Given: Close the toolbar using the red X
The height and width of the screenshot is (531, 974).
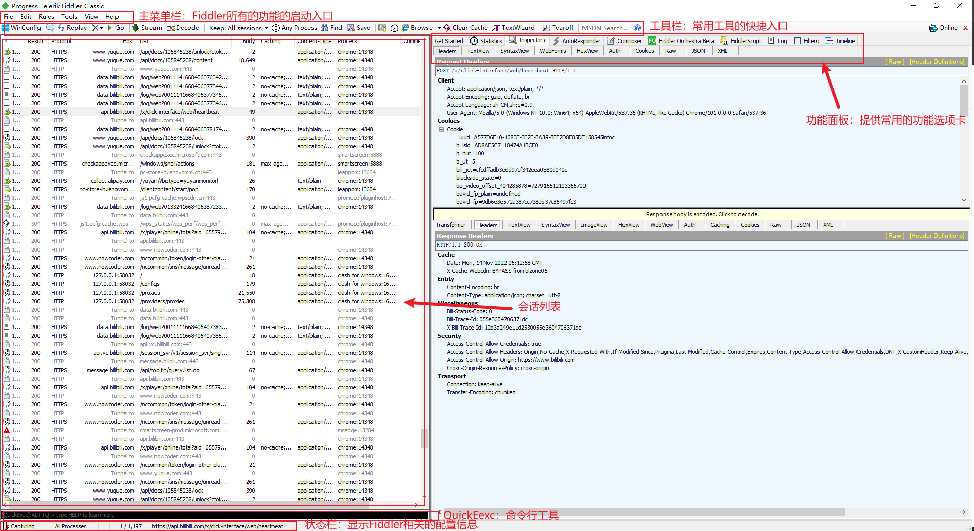Looking at the screenshot, I should pyautogui.click(x=965, y=28).
